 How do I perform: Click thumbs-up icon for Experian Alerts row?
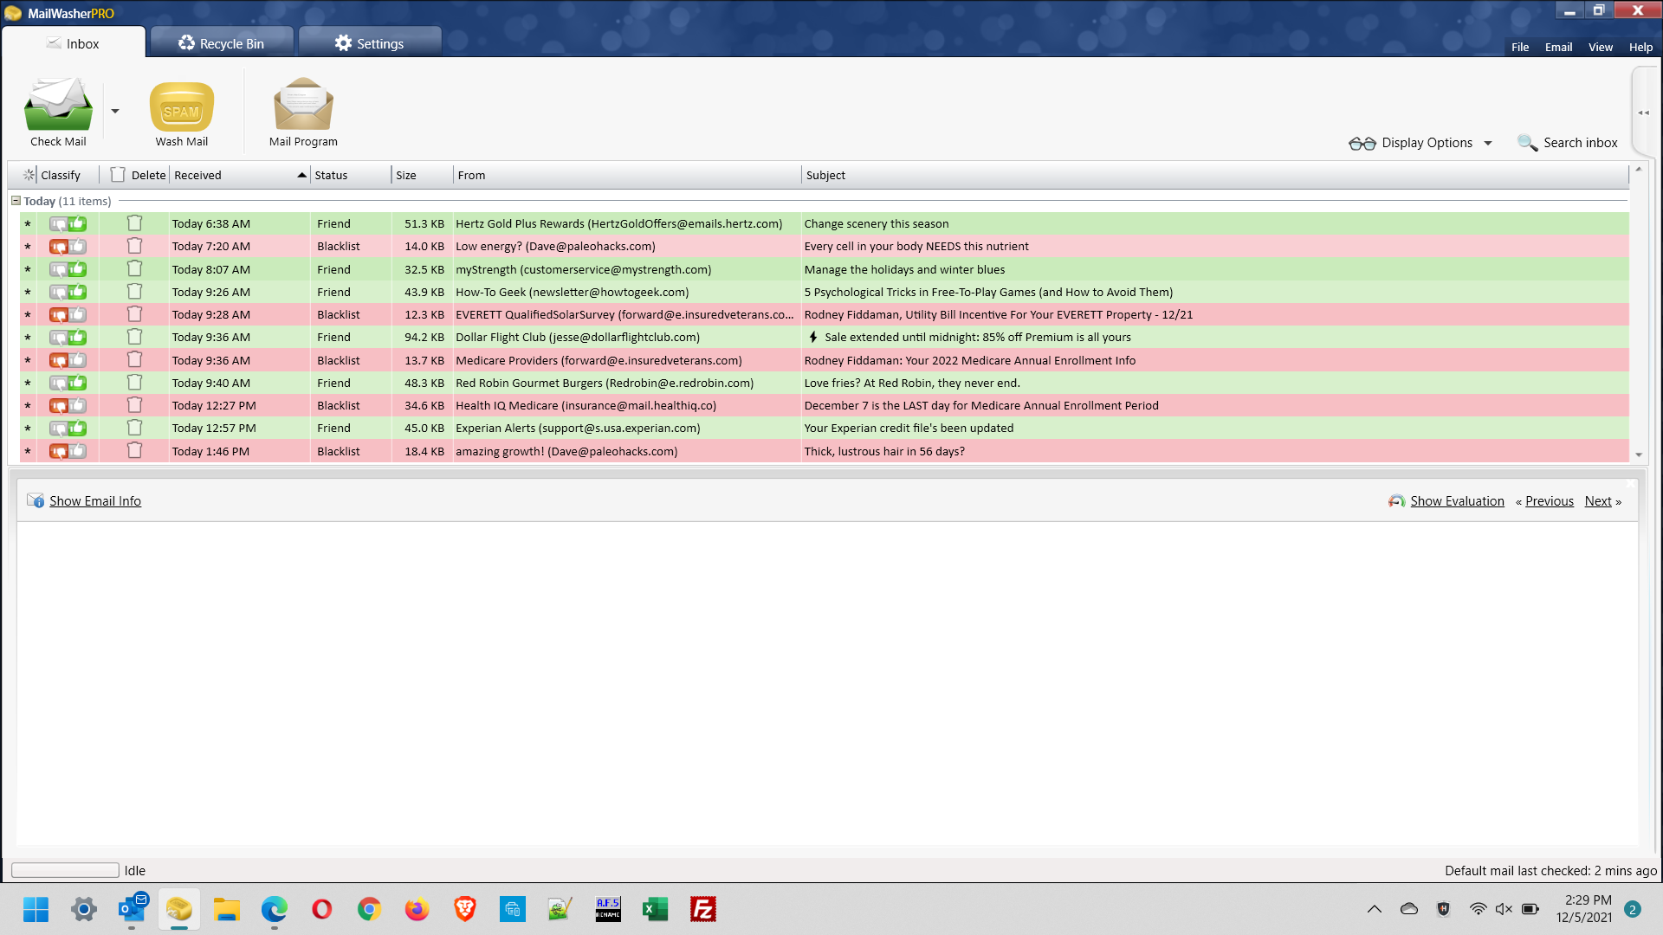[x=78, y=428]
